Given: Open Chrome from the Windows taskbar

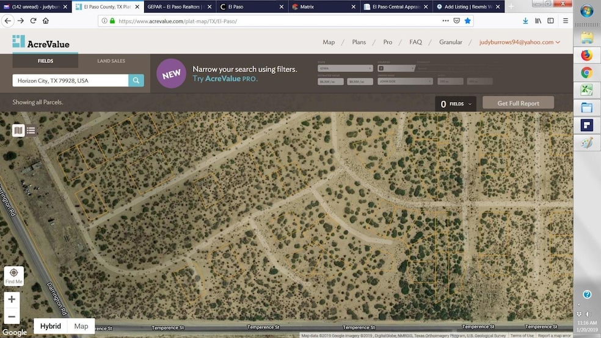Looking at the screenshot, I should tap(586, 73).
